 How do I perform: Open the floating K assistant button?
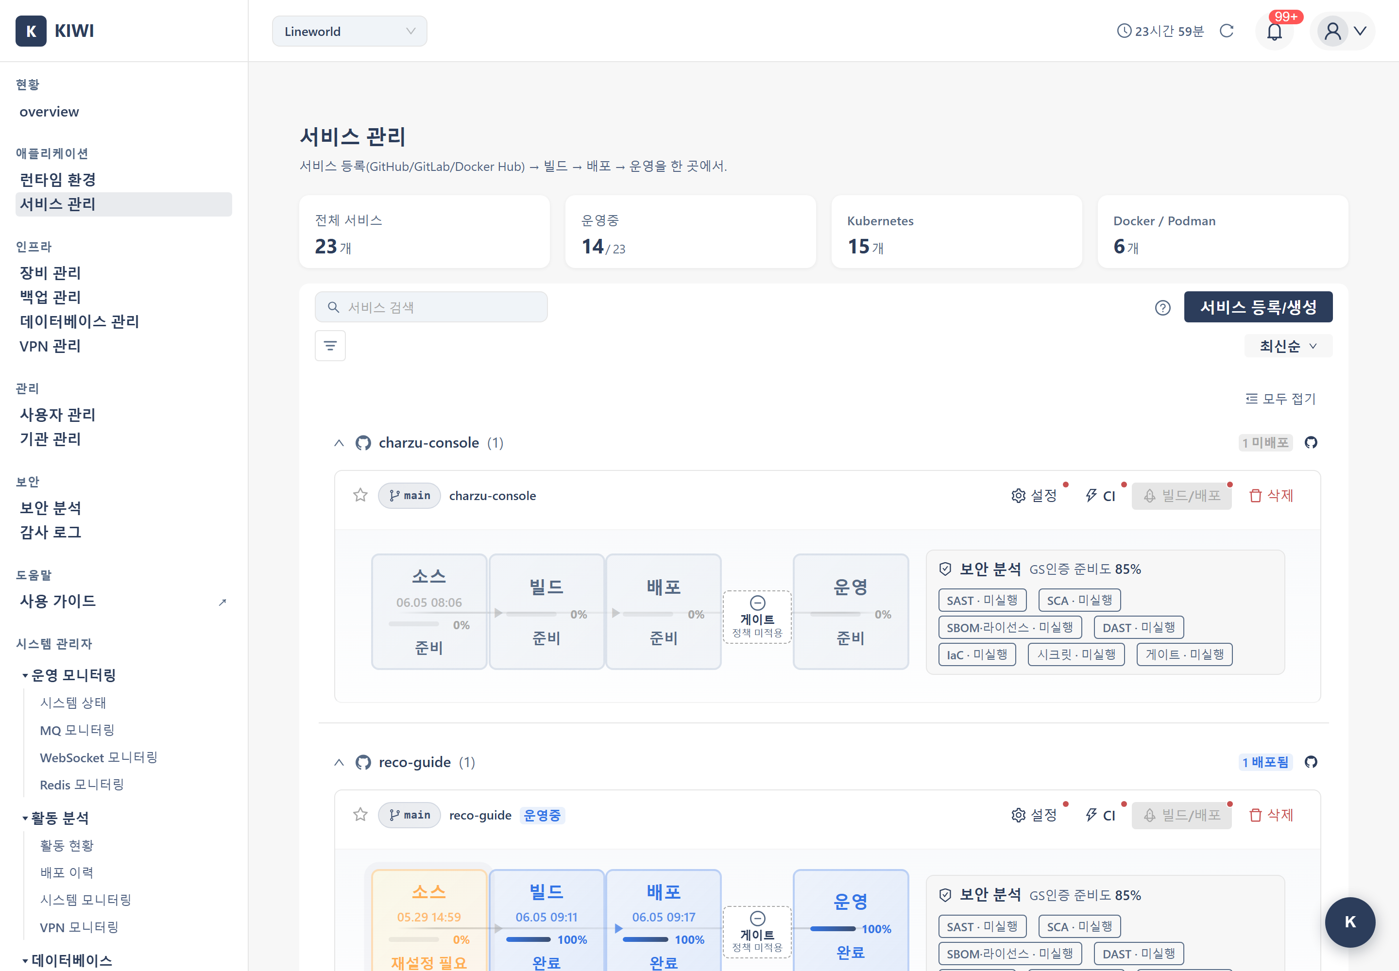click(x=1349, y=921)
